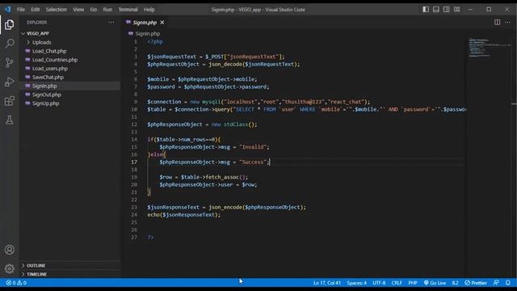The image size is (517, 291).
Task: Open the Manage gear settings
Action: point(9,268)
